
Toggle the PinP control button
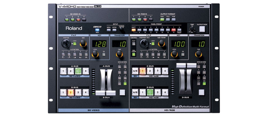[134, 44]
